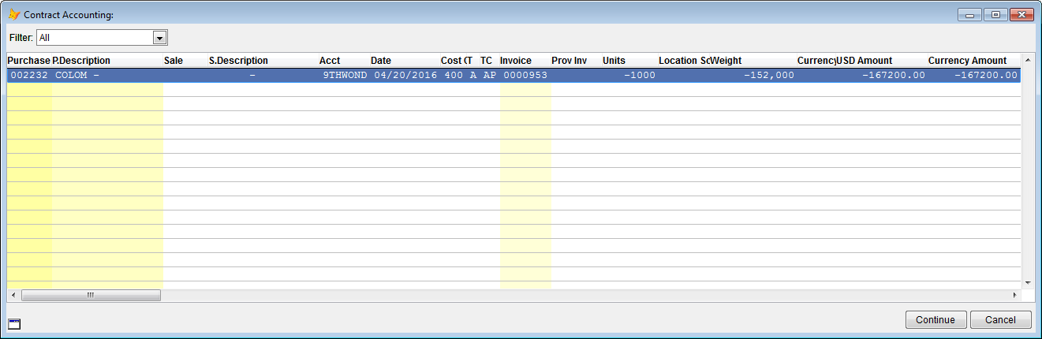This screenshot has height=339, width=1042.
Task: Click the horizontal scrollbar thumb
Action: coord(91,295)
